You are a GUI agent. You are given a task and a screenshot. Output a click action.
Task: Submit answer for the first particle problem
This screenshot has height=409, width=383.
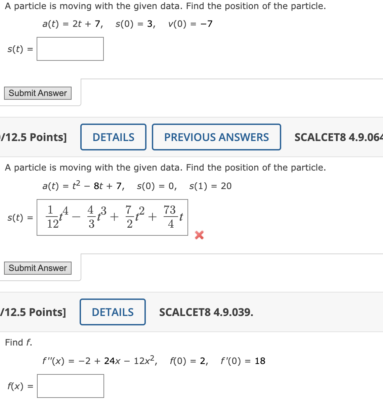tap(37, 93)
